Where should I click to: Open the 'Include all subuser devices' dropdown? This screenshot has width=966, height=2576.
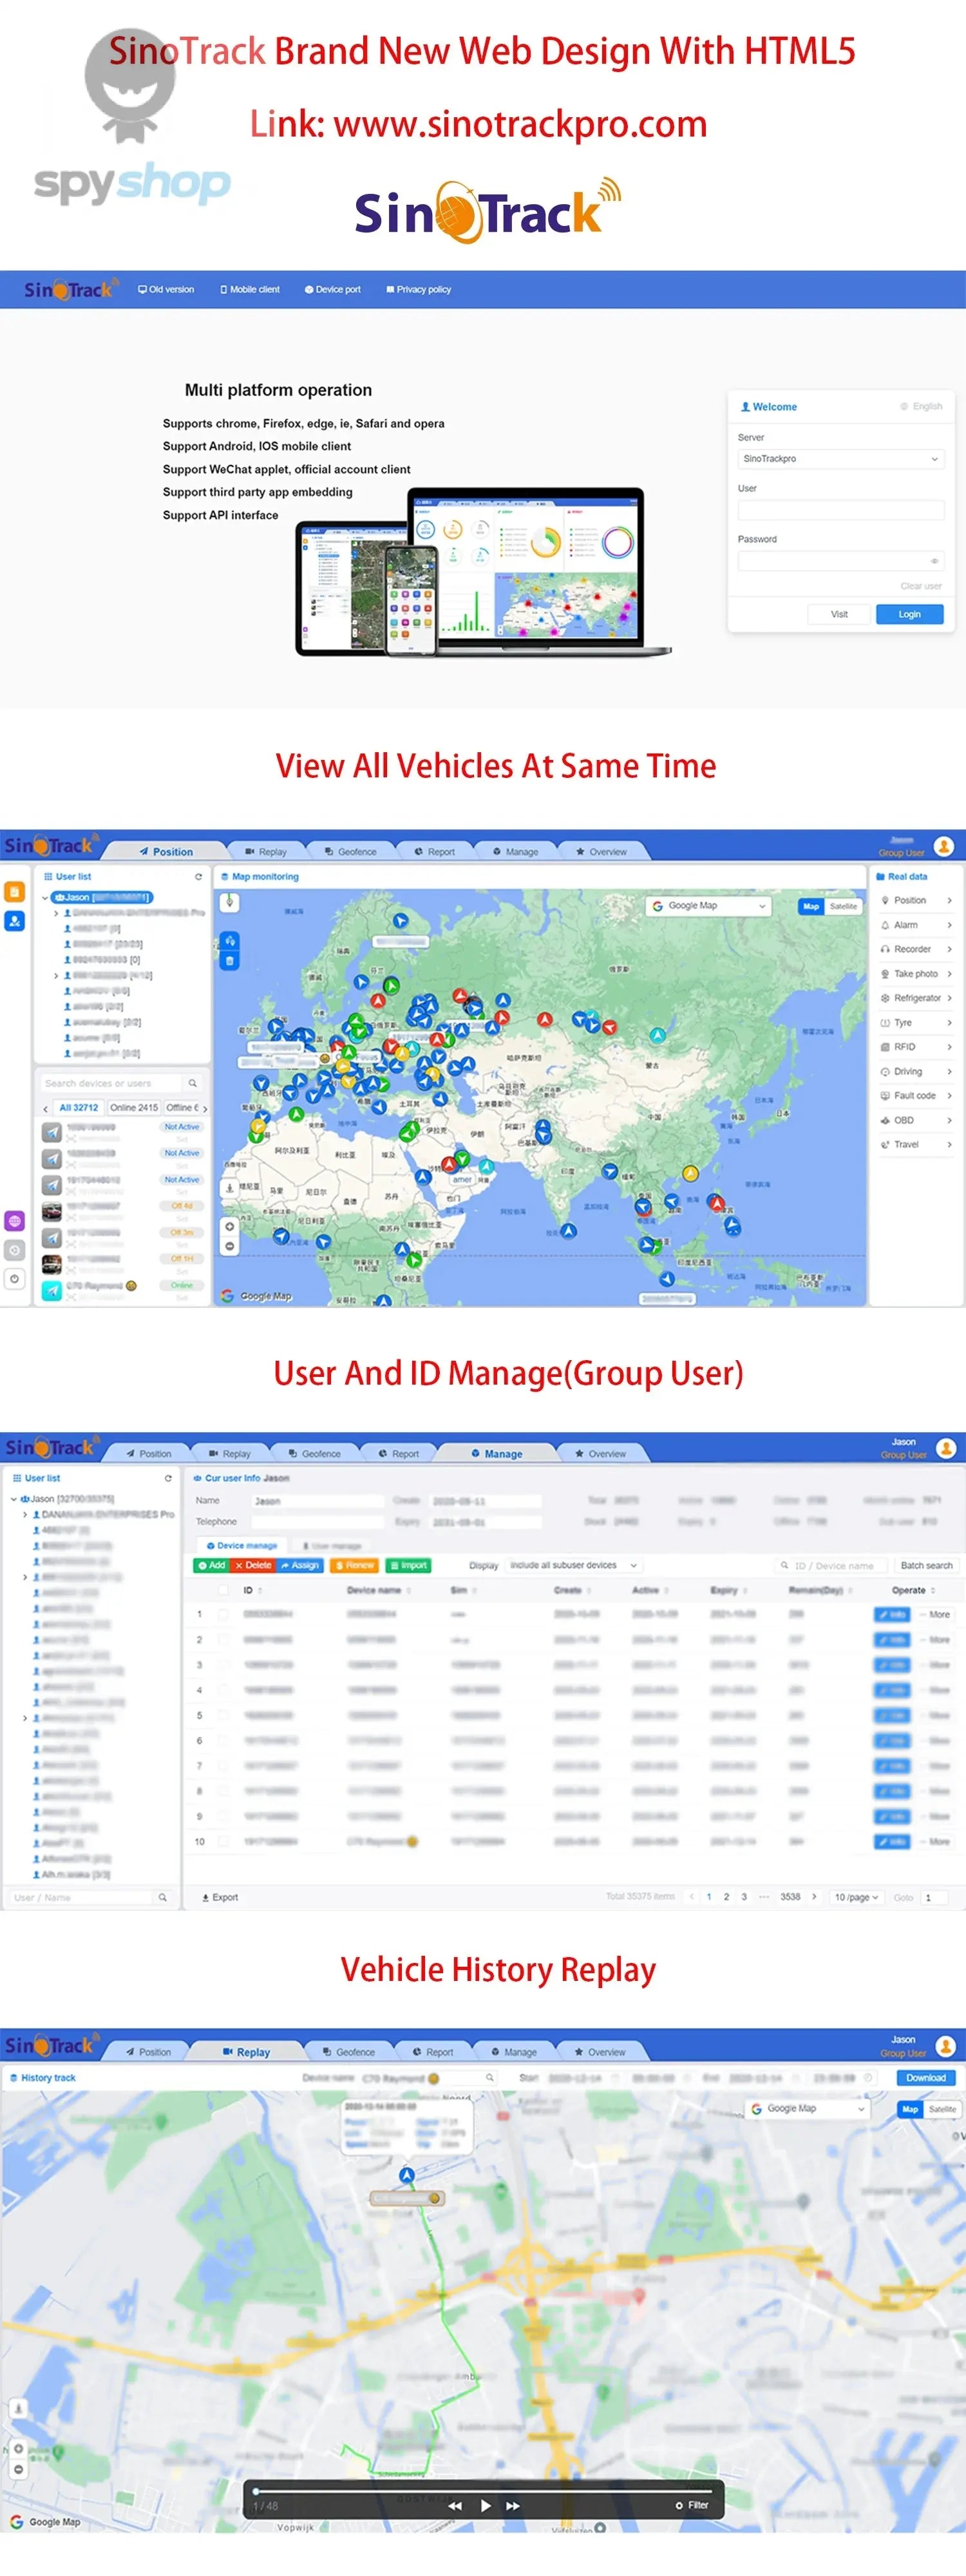pos(573,1565)
